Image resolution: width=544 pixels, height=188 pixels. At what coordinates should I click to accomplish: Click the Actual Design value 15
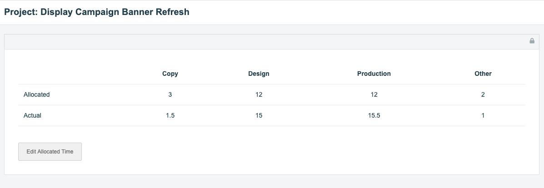point(259,116)
